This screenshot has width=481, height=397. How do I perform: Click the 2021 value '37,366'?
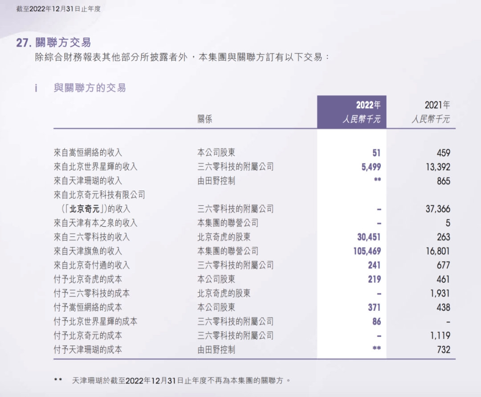pos(438,209)
